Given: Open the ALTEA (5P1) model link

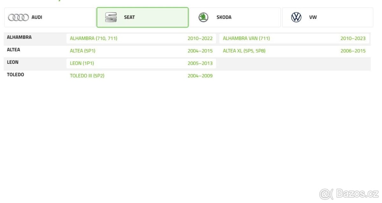Looking at the screenshot, I should tap(82, 51).
